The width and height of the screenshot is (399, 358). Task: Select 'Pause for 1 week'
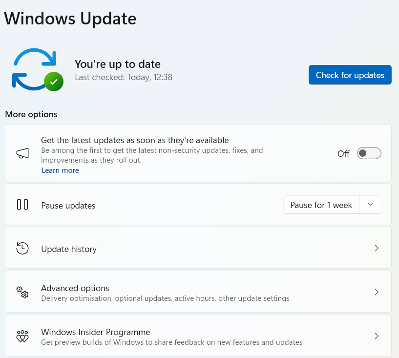(321, 205)
